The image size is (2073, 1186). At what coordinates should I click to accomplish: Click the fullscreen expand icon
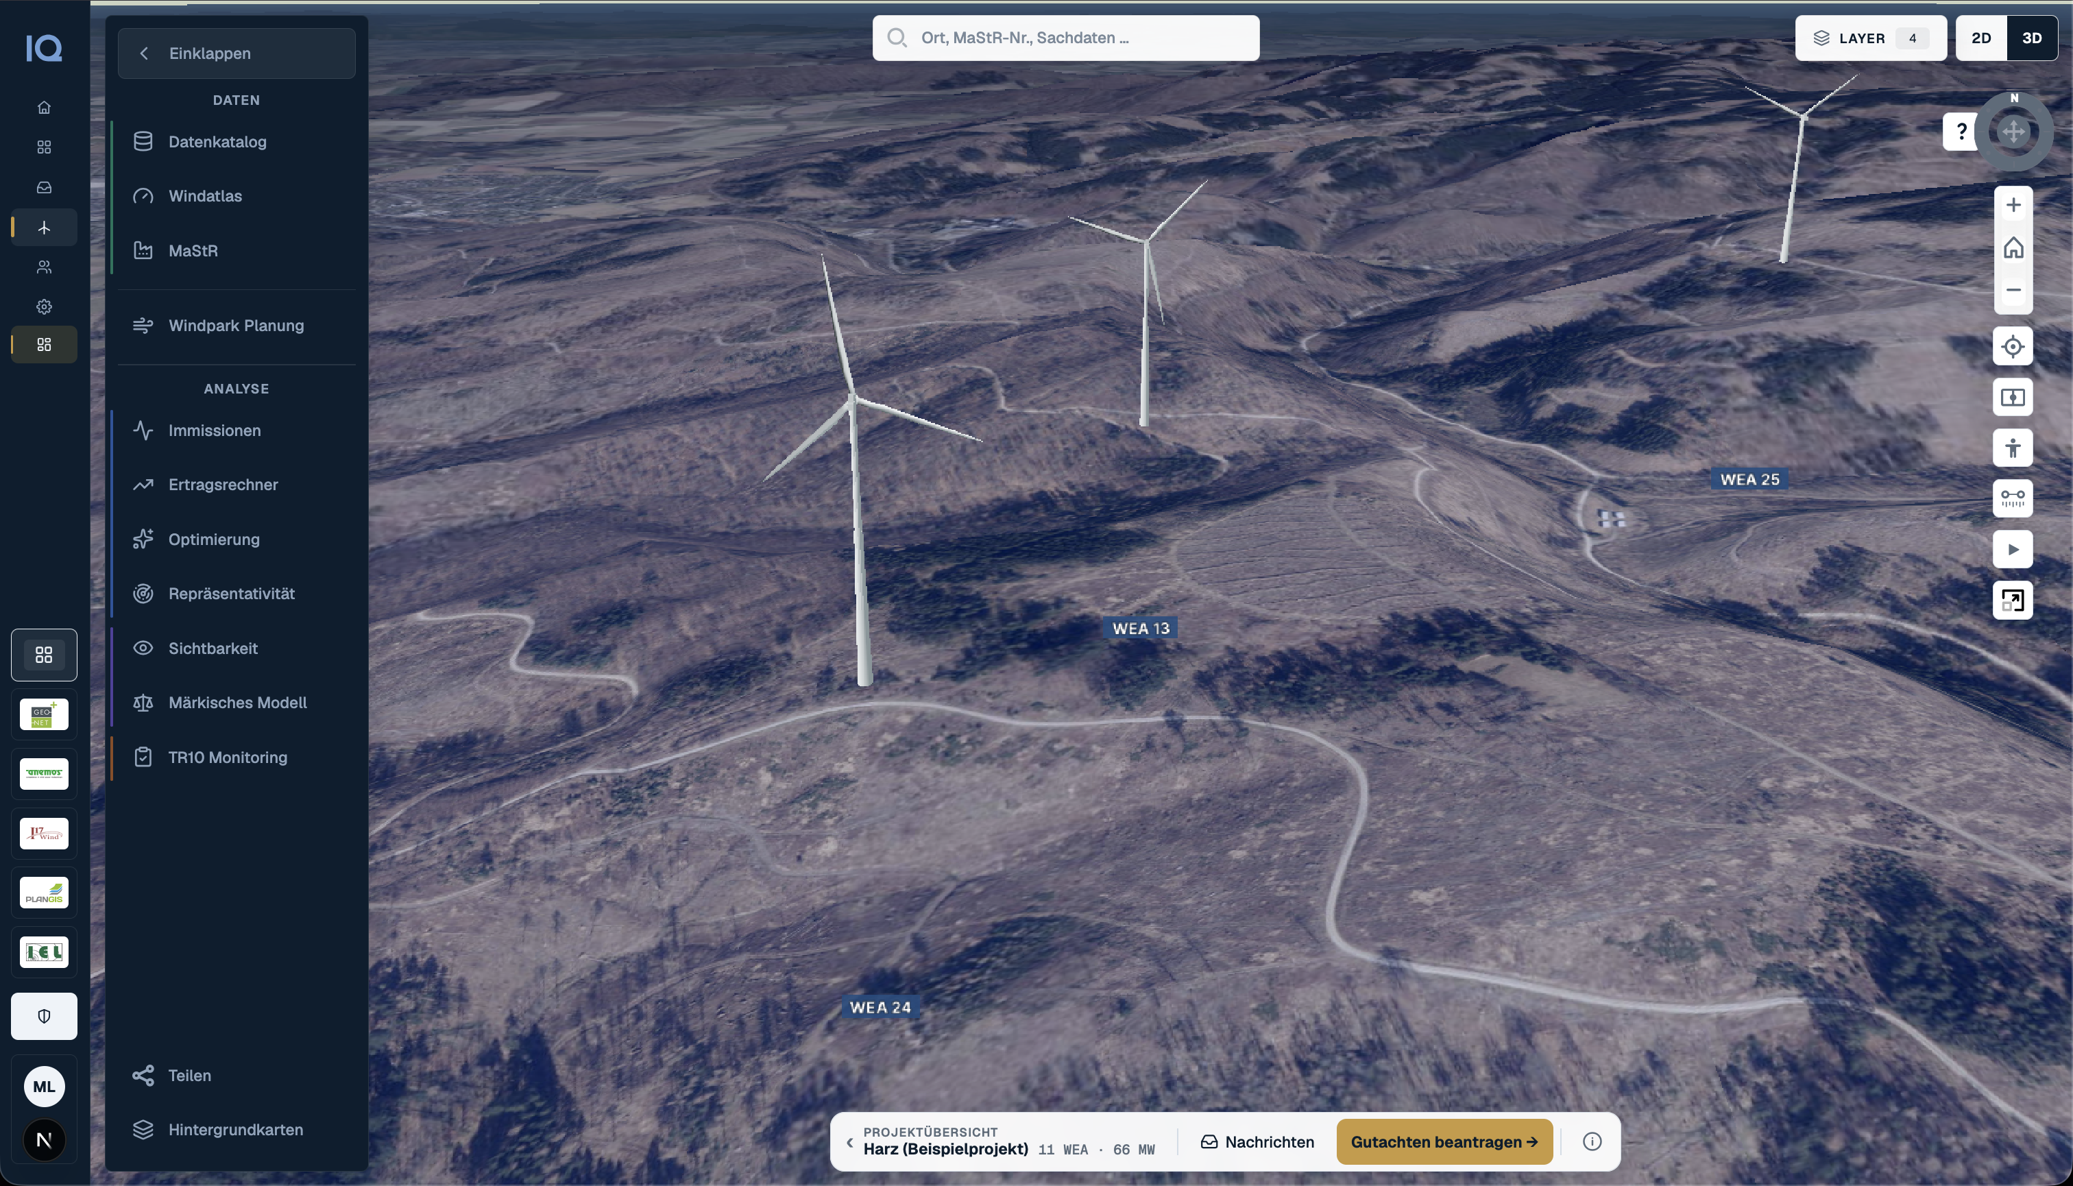(2013, 601)
